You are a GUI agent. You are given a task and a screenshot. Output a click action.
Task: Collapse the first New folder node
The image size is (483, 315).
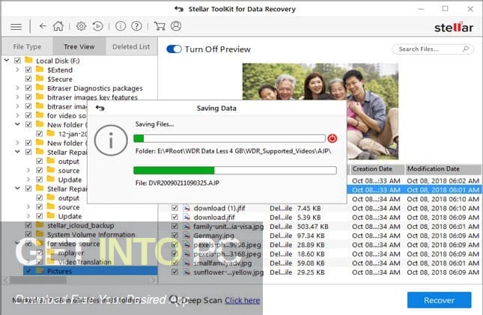[x=17, y=124]
